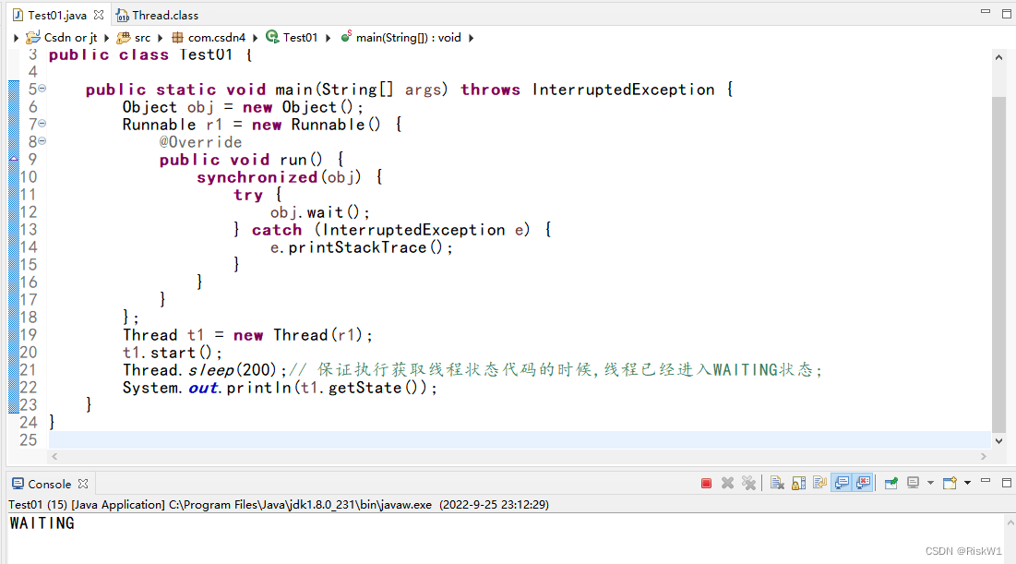Switch to the Thread.class editor tab

point(165,15)
